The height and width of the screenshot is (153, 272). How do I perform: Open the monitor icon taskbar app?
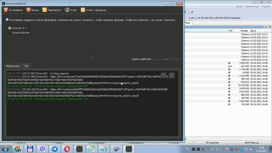(x=116, y=149)
